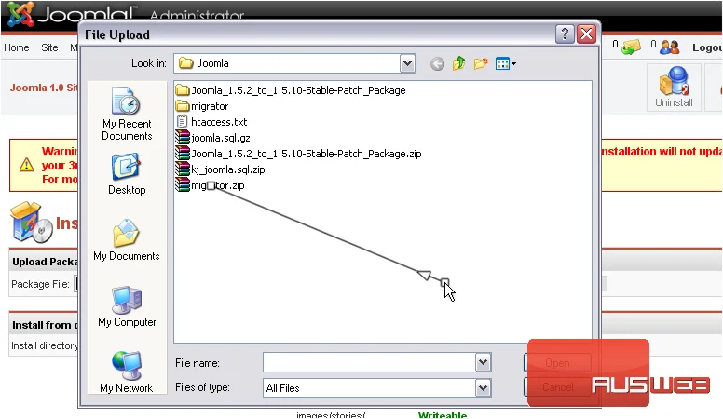
Task: Create a new folder icon
Action: (481, 63)
